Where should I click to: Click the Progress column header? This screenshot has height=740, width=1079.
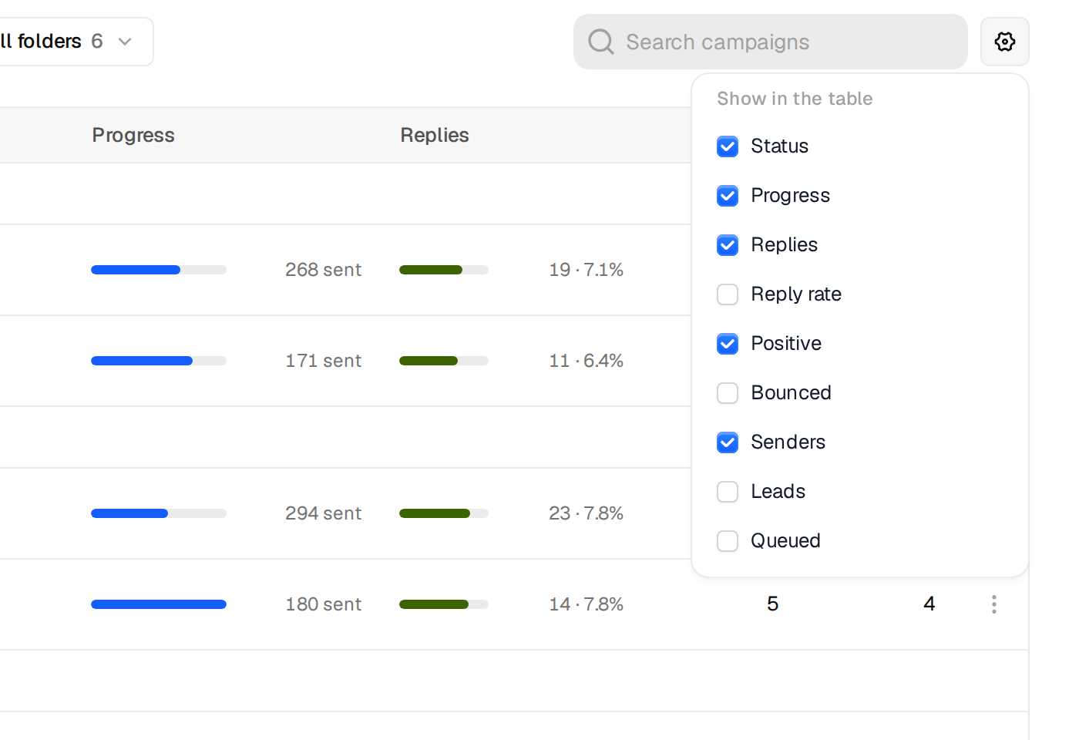pos(133,135)
